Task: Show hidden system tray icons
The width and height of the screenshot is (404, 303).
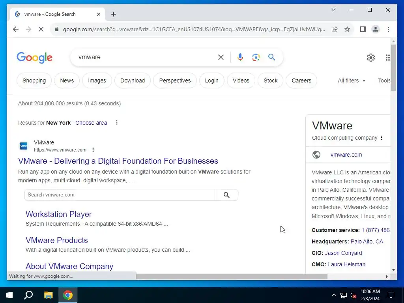Action: (x=334, y=295)
